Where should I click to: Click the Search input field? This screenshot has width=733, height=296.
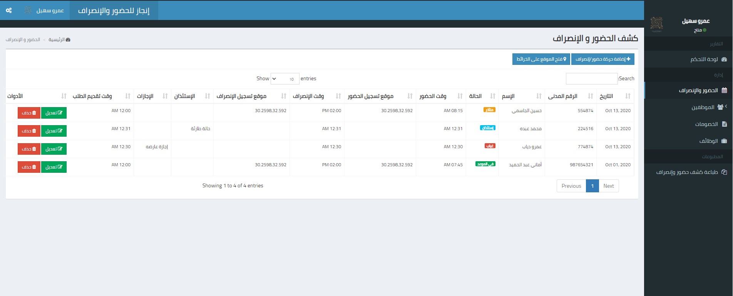pos(592,79)
